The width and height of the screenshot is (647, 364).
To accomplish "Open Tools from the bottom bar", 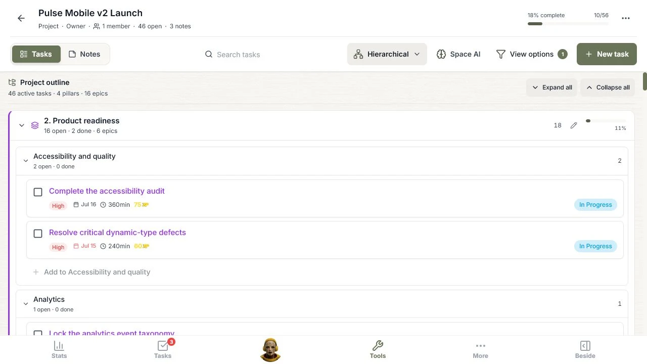I will pos(378,350).
